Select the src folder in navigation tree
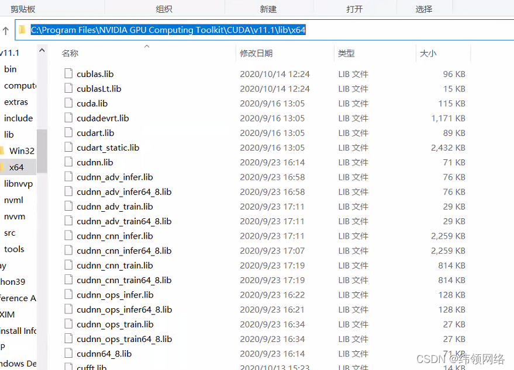514x370 pixels. coord(9,233)
